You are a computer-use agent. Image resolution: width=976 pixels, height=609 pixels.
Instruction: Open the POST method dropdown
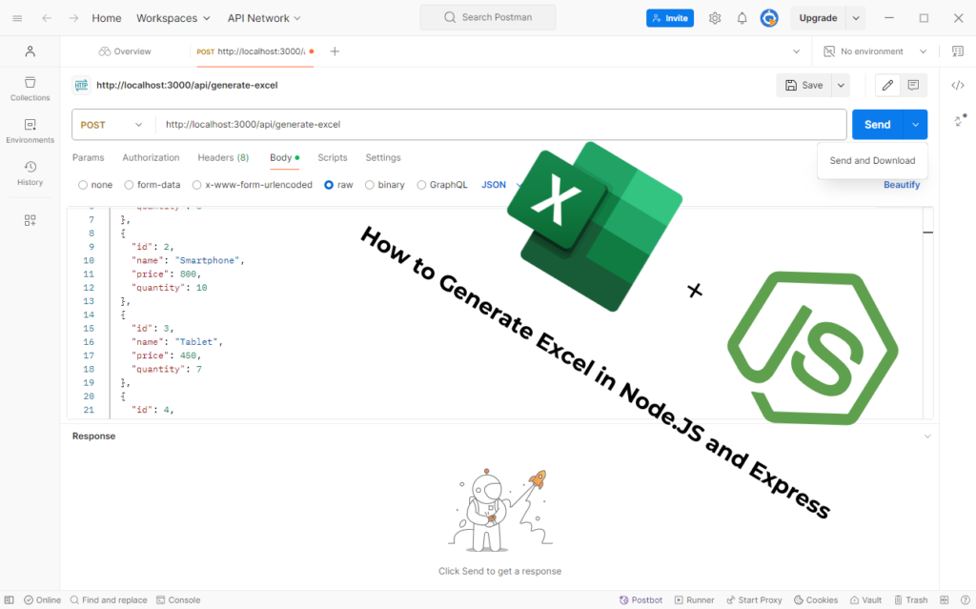(112, 125)
